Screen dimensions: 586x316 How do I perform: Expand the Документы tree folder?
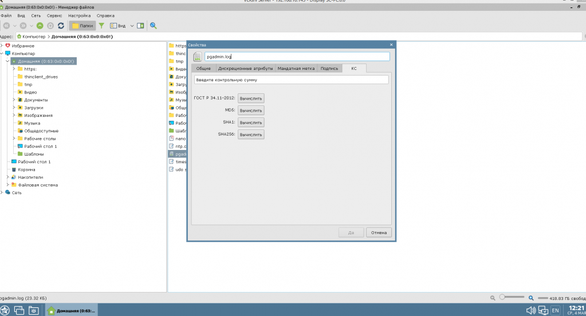pos(14,100)
